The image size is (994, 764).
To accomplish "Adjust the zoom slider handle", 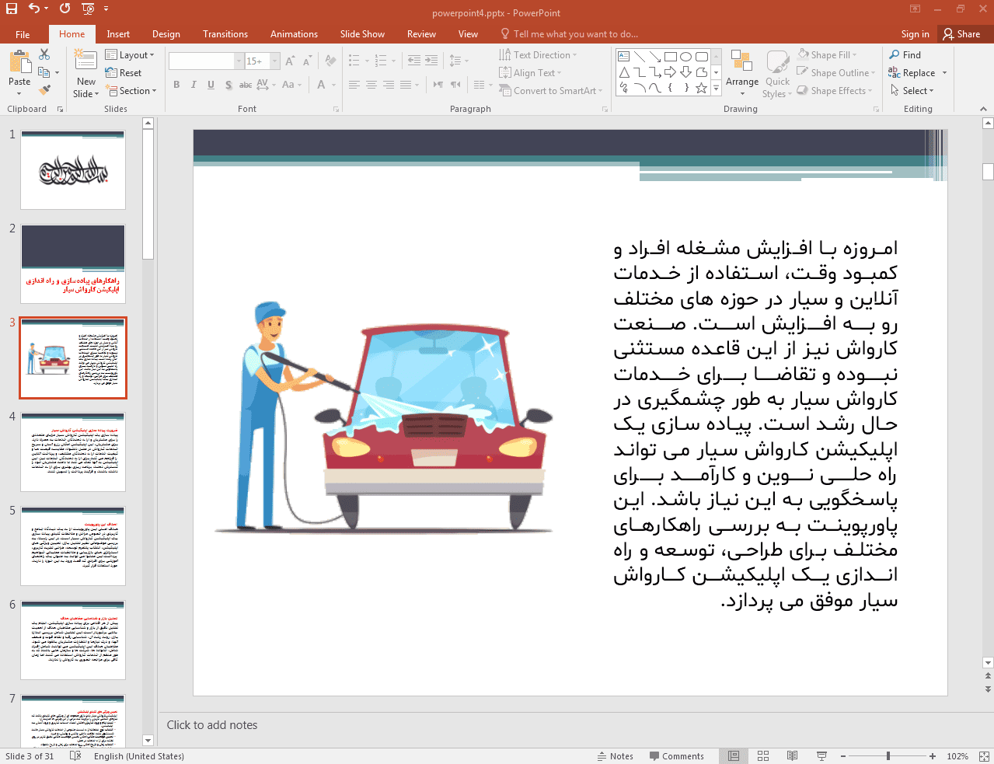I will point(888,756).
